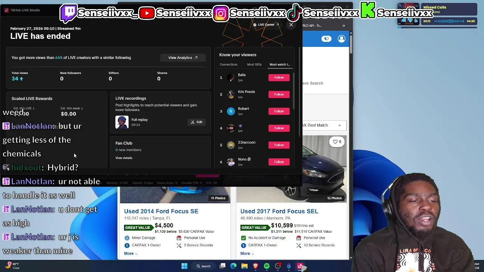Image resolution: width=484 pixels, height=272 pixels.
Task: Open the Best Match sort dropdown
Action: point(324,125)
